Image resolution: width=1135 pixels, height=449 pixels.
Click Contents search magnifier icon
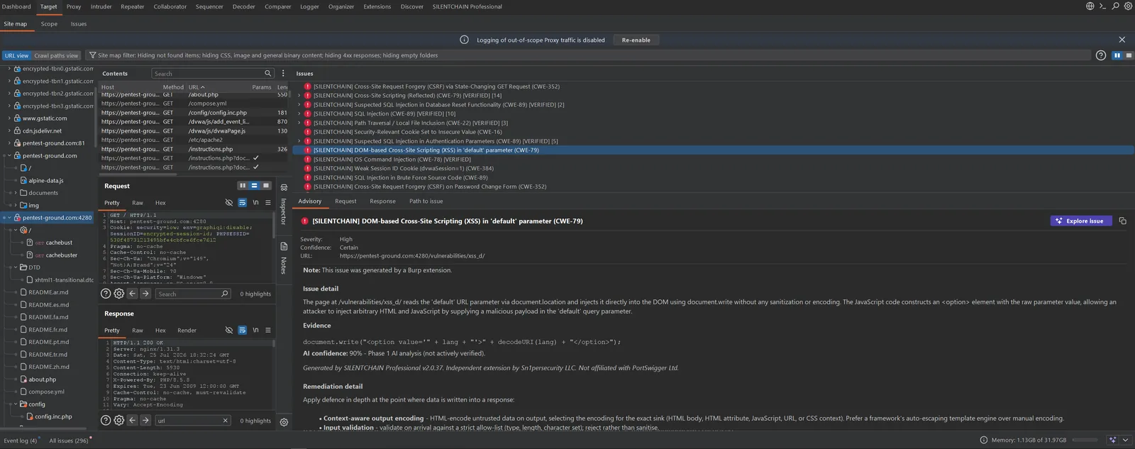pyautogui.click(x=267, y=73)
